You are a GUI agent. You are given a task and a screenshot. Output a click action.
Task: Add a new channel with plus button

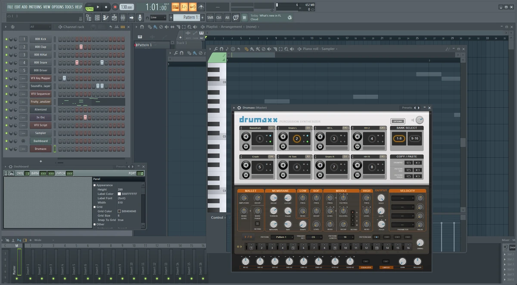(x=41, y=161)
